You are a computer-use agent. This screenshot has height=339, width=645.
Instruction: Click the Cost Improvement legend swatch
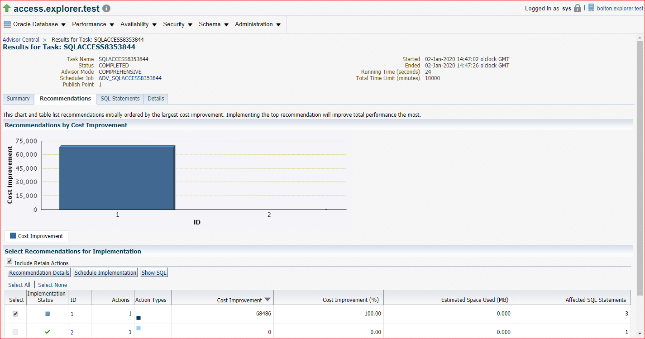pyautogui.click(x=13, y=236)
